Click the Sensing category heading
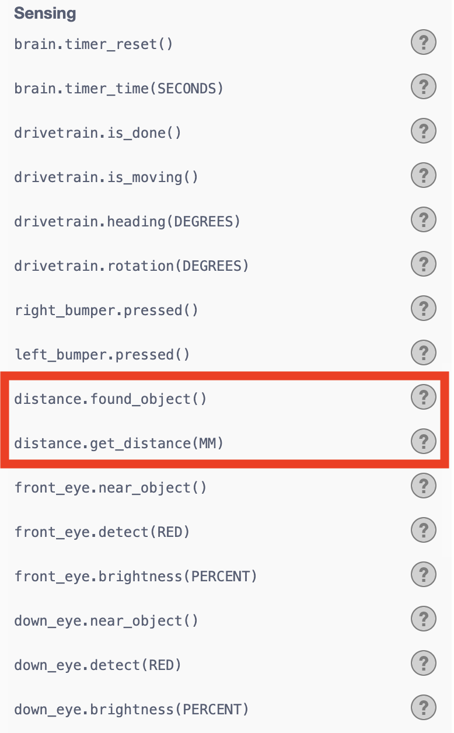This screenshot has width=454, height=733. click(x=45, y=13)
